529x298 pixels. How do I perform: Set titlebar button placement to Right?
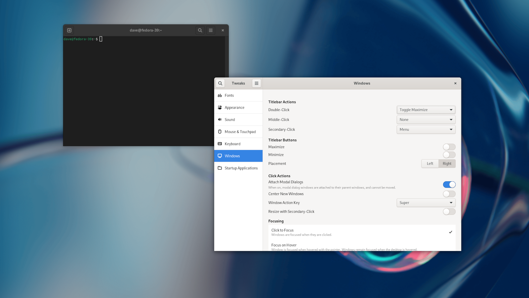tap(447, 164)
